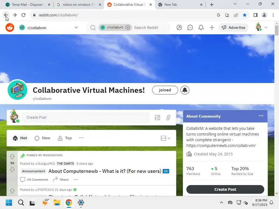This screenshot has width=279, height=209.
Task: Click the install app icon in address bar
Action: (x=227, y=15)
